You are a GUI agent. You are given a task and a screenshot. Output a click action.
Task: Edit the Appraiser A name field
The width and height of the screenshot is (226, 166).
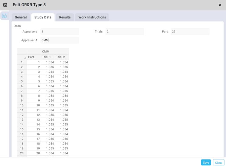(x=59, y=40)
